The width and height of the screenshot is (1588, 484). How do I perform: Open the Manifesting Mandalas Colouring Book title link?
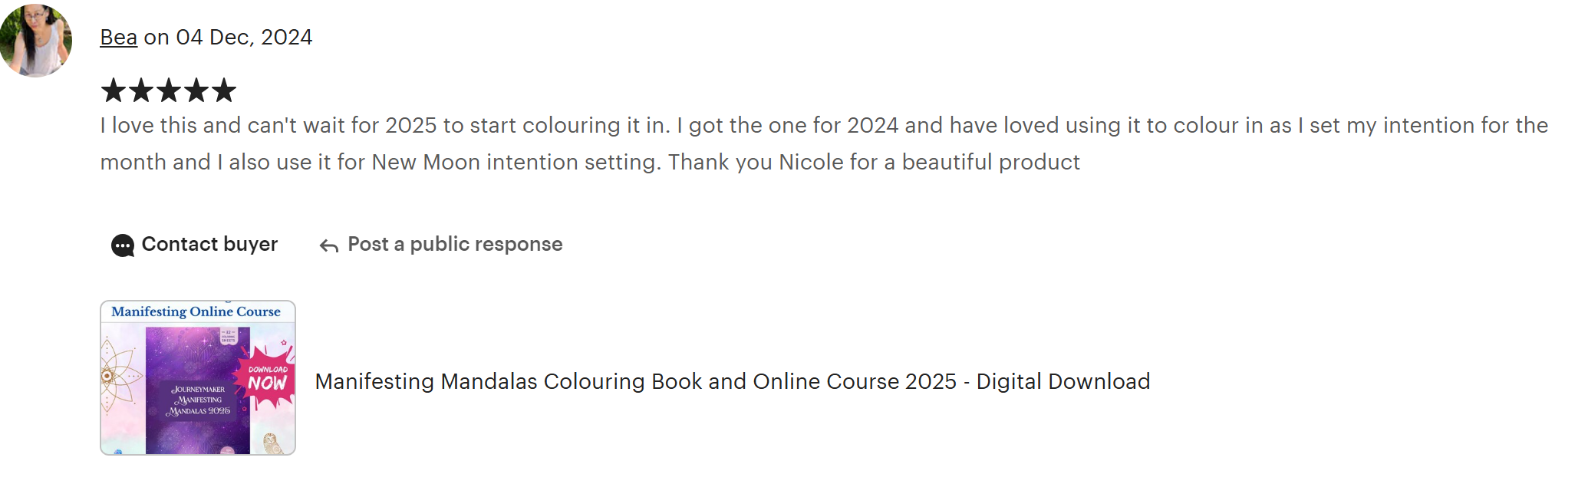coord(732,381)
